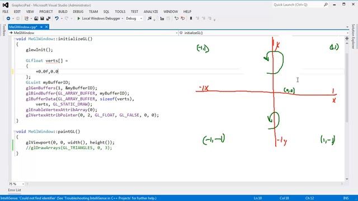The width and height of the screenshot is (358, 201).
Task: Click the glEnableVertexAttribArray(0); line
Action: [62, 109]
